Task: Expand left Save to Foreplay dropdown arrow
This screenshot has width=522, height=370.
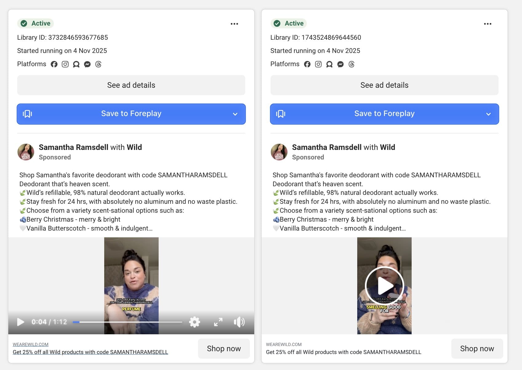Action: [235, 114]
